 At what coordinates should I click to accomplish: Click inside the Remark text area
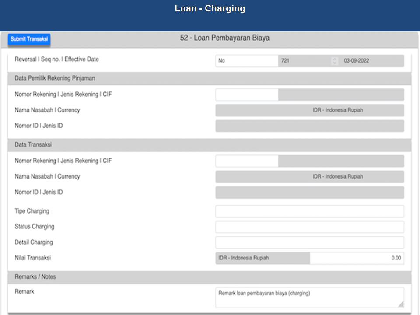pos(306,297)
